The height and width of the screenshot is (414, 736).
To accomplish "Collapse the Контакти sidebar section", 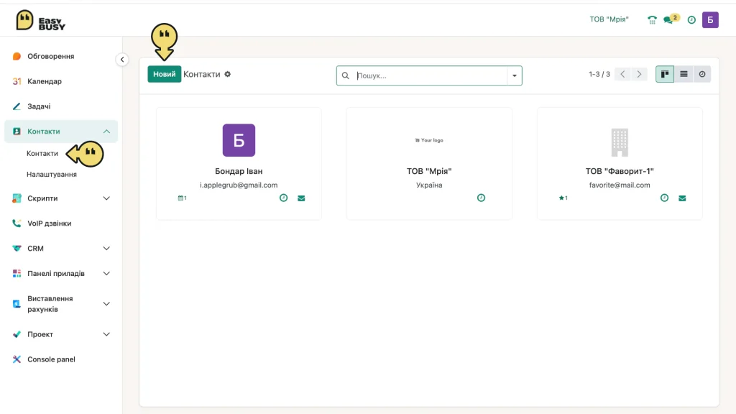I will tap(106, 132).
